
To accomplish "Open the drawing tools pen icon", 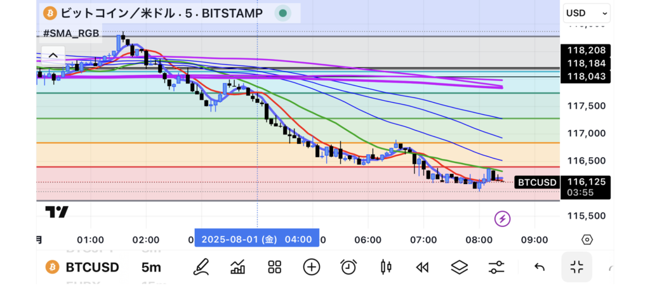I will [201, 267].
